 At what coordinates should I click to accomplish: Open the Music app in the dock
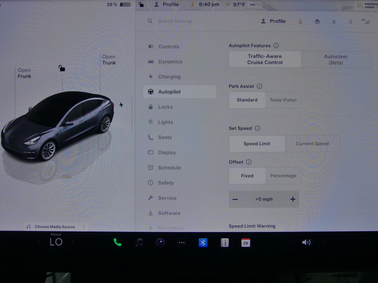[139, 242]
